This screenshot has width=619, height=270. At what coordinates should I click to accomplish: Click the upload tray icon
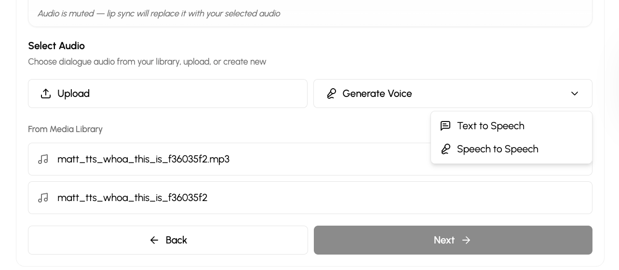point(46,94)
